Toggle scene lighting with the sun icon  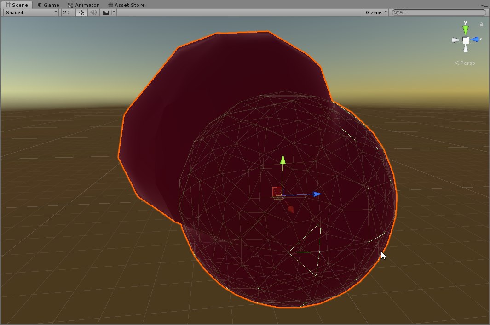(x=81, y=12)
